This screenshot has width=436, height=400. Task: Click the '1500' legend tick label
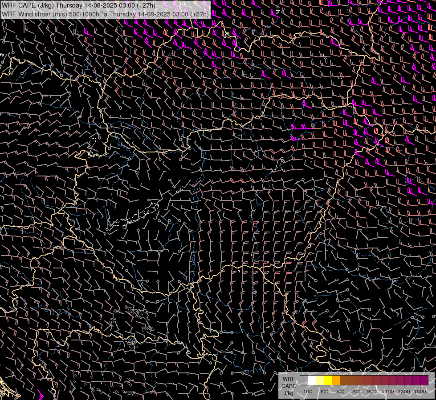(x=420, y=392)
